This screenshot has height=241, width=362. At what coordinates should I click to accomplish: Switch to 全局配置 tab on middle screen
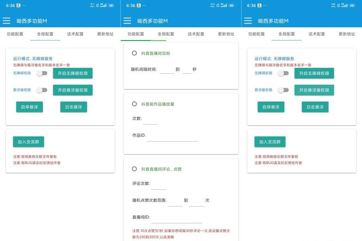166,34
